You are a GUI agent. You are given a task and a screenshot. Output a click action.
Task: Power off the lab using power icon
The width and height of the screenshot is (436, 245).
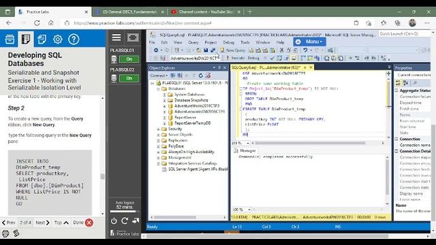point(114,220)
